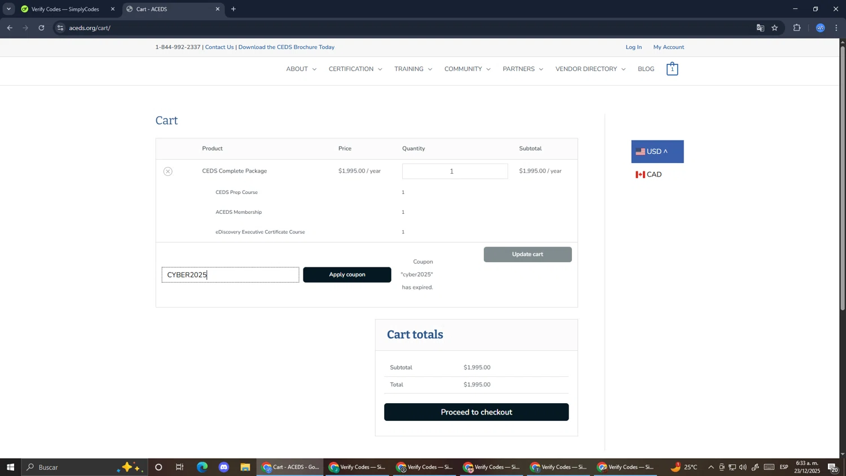The height and width of the screenshot is (476, 846).
Task: Open the Chrome three-dot menu
Action: (836, 28)
